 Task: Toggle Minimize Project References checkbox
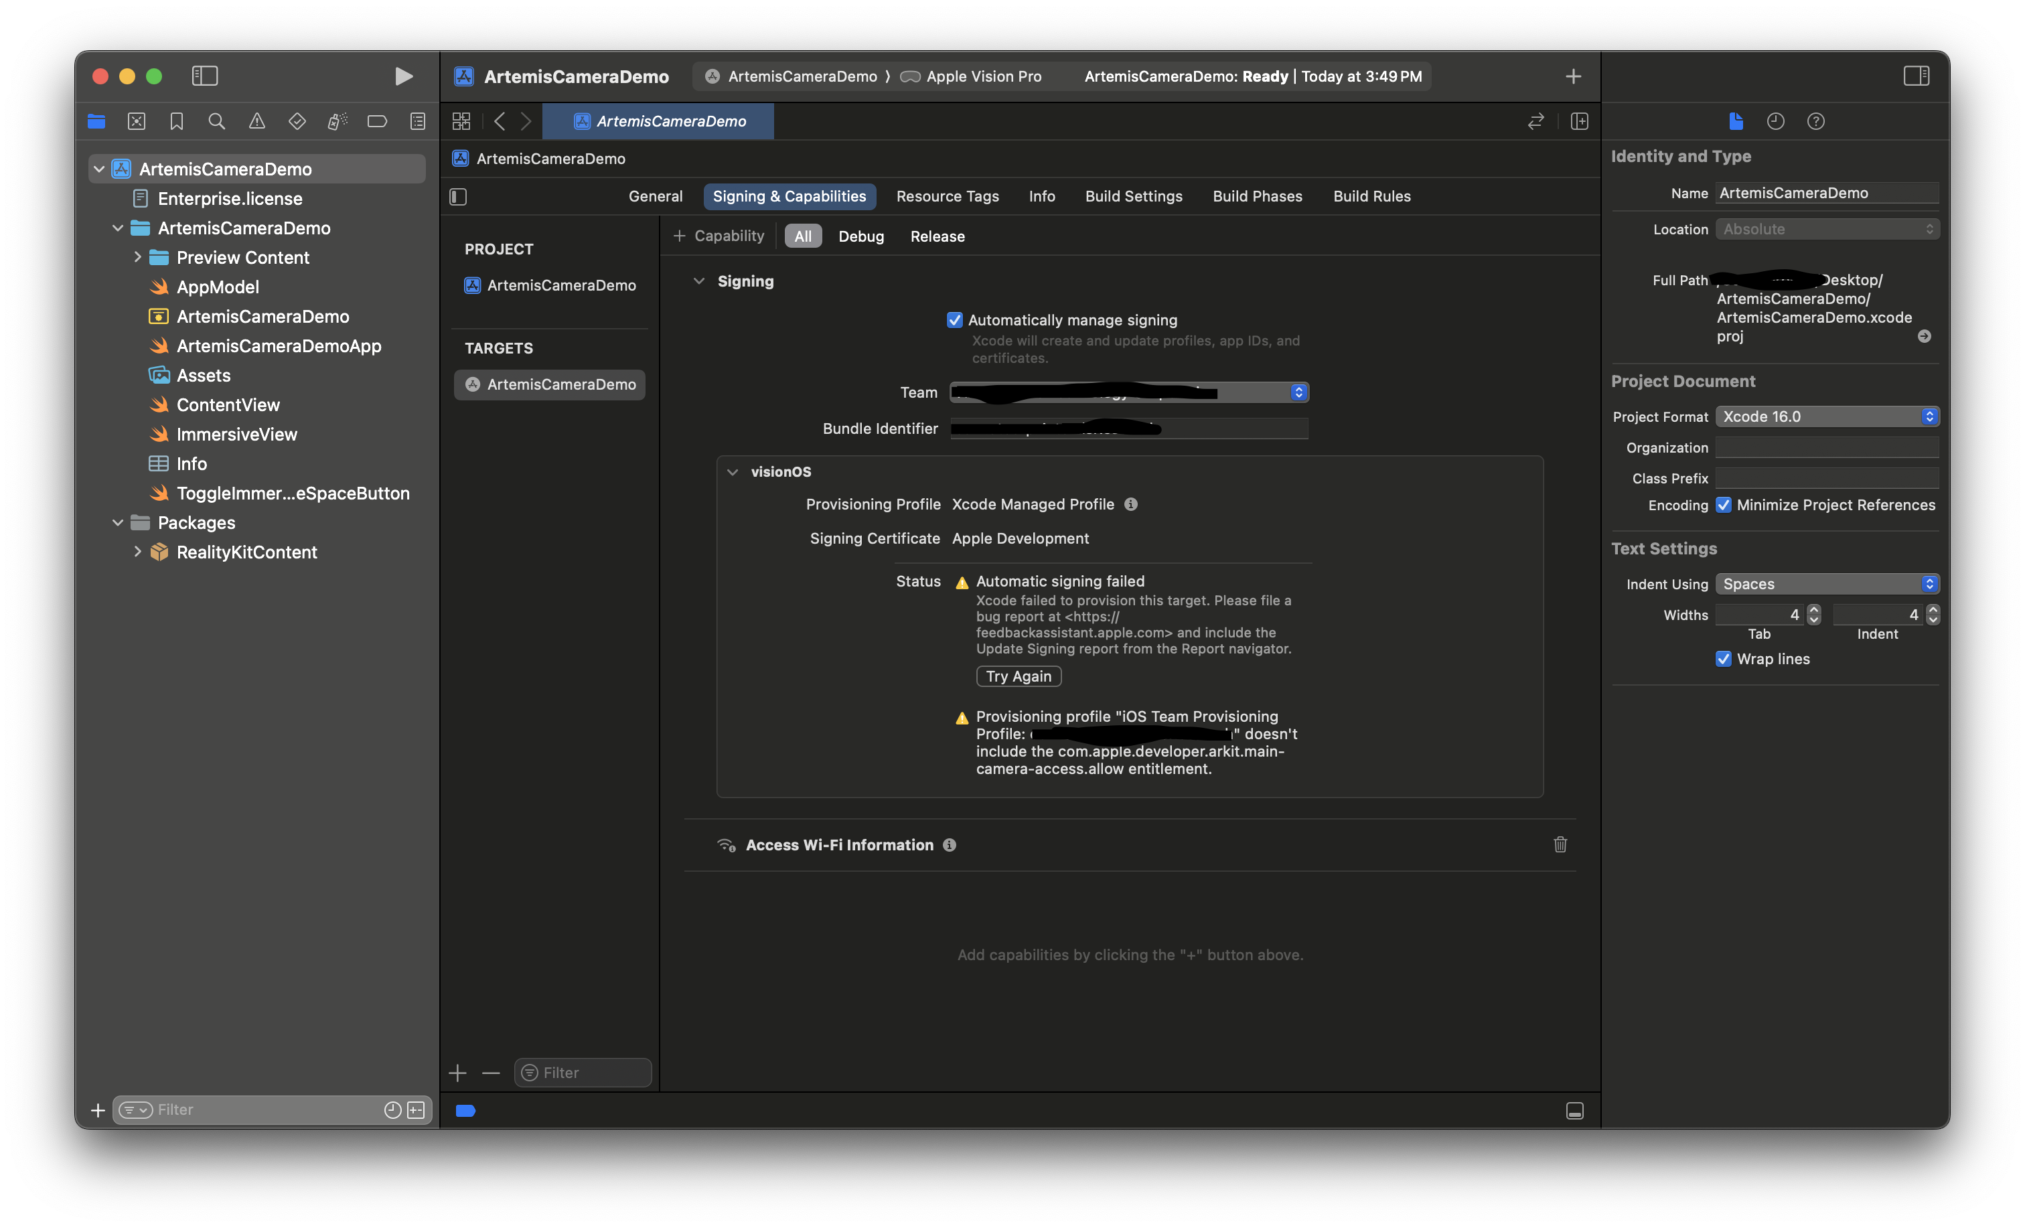[1724, 506]
